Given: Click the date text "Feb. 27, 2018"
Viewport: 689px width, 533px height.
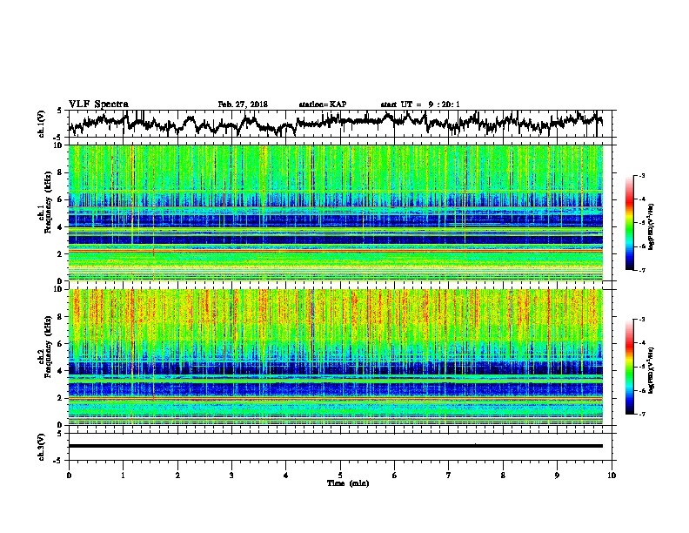Looking at the screenshot, I should (x=243, y=105).
